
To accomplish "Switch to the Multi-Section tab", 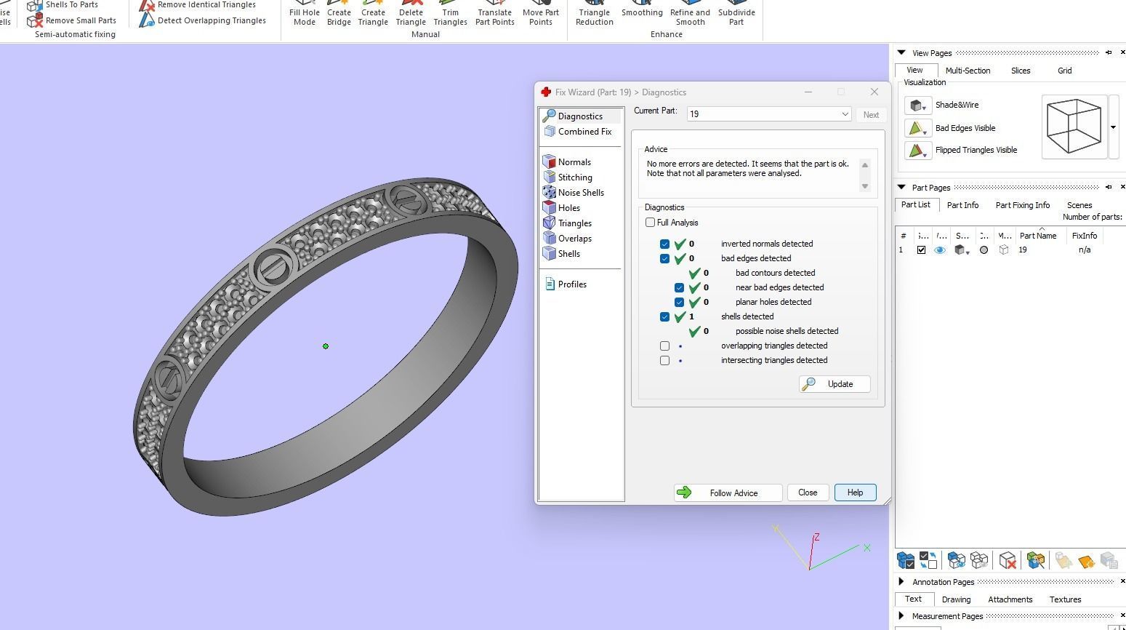I will 968,71.
